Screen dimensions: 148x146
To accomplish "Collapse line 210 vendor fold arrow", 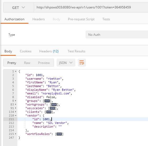I will 16,115.
